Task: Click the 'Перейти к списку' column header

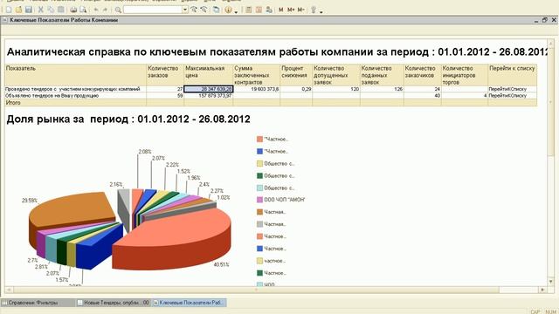Action: [512, 75]
